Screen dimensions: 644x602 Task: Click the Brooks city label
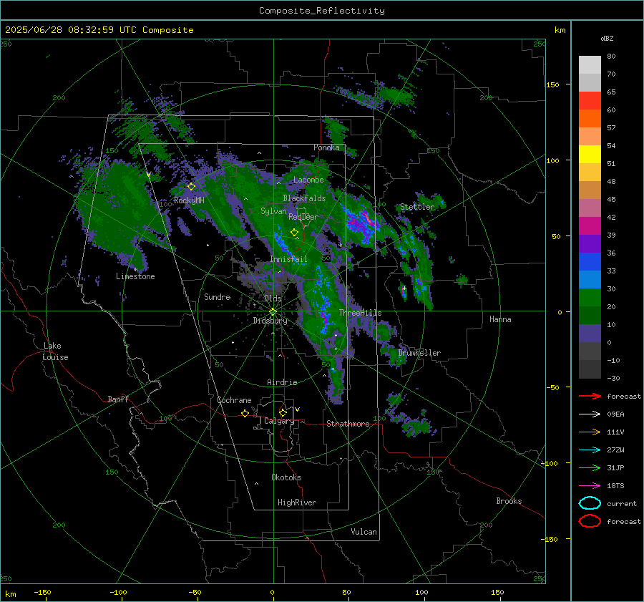(x=509, y=501)
